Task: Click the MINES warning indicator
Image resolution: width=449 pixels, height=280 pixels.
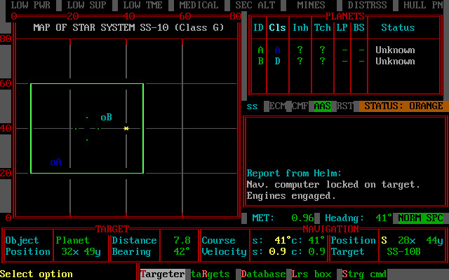Action: 311,5
